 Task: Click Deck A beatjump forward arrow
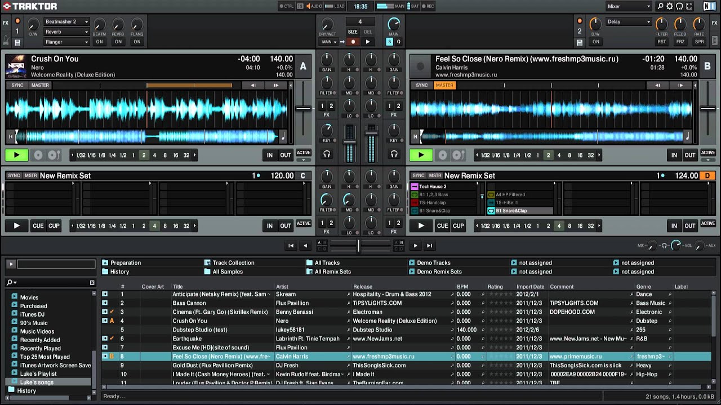coord(275,85)
